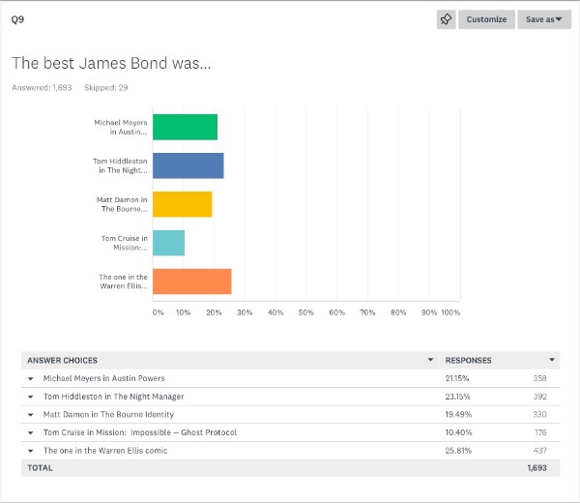Click the 'Skipped: 29' text
Viewport: 580px width, 503px height.
pyautogui.click(x=106, y=88)
